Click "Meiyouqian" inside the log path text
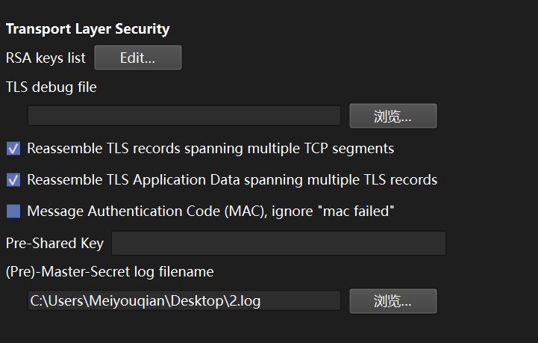The width and height of the screenshot is (538, 343). point(122,301)
